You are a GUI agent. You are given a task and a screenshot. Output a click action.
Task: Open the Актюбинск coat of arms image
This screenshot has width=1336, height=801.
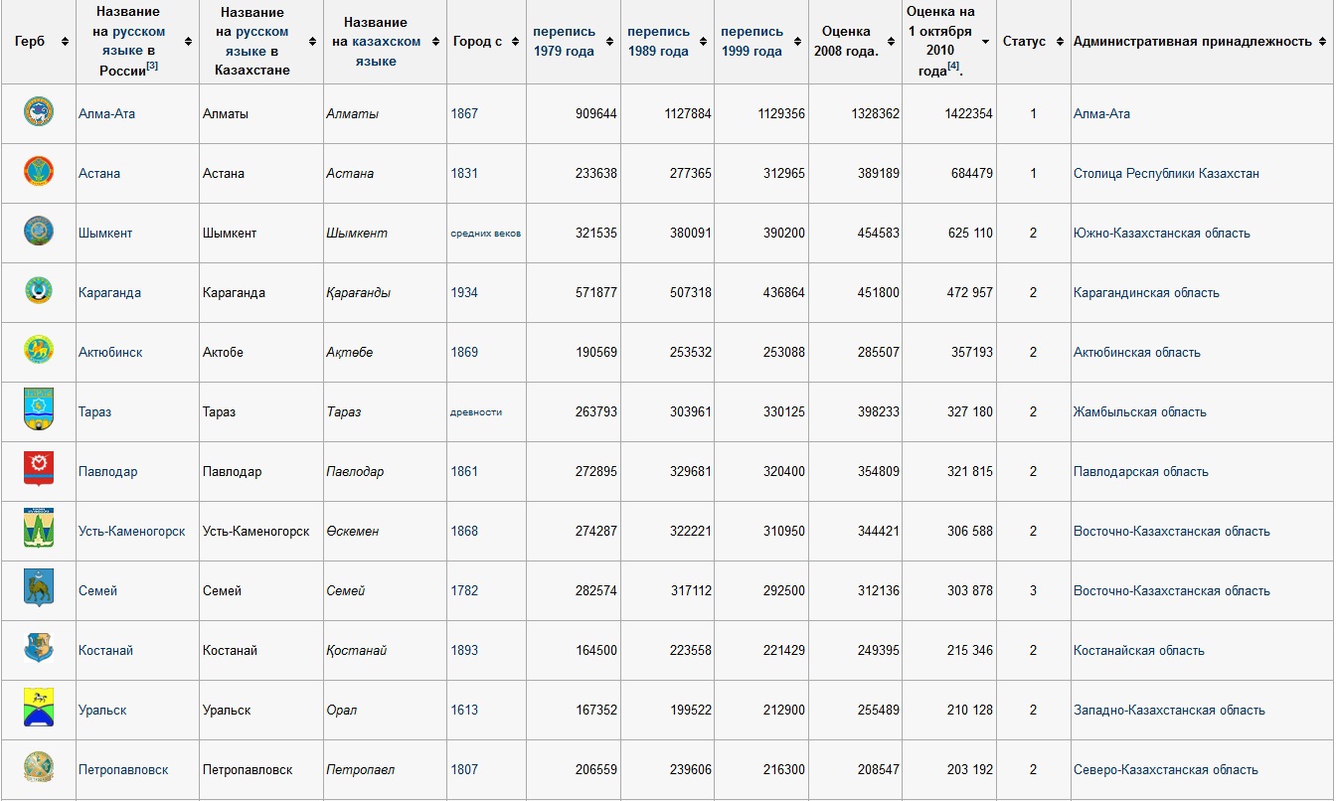click(x=39, y=350)
